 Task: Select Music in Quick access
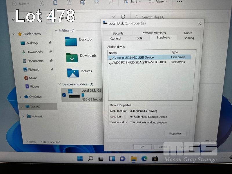point(33,78)
